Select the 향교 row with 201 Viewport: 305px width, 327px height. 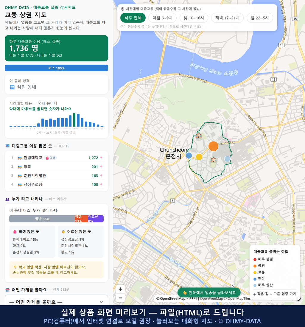[56, 167]
